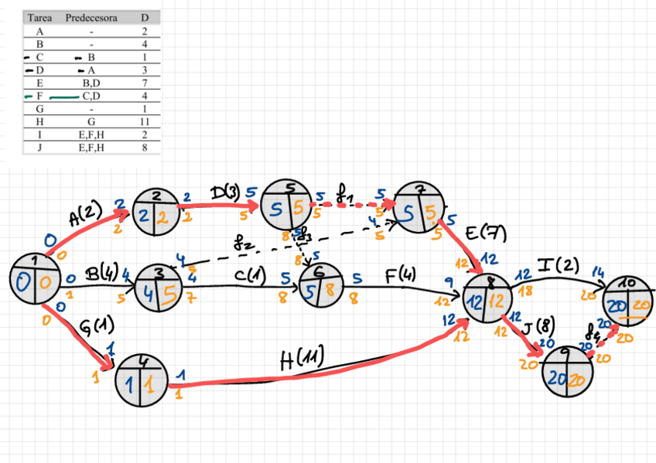Viewport: 656px width, 463px height.
Task: Click the handwritten "F(4)" activity label
Action: tap(400, 275)
